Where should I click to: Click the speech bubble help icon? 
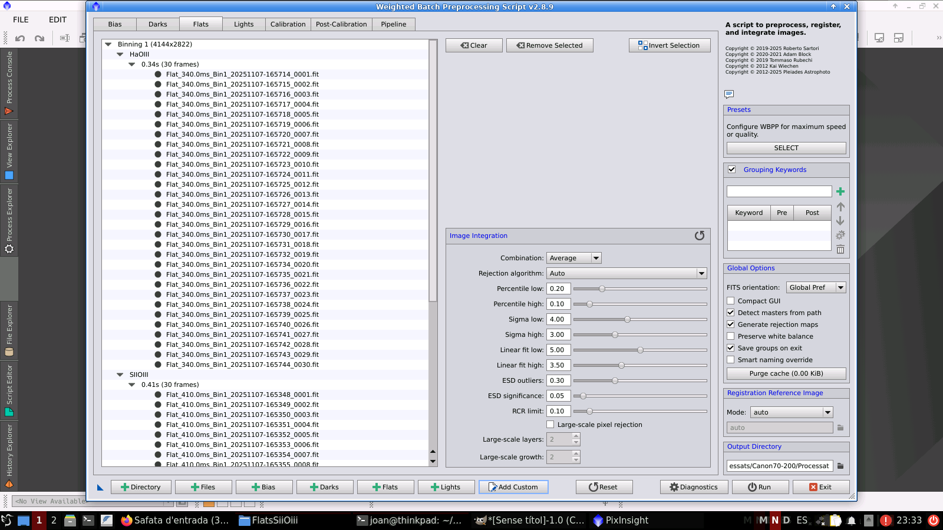729,94
